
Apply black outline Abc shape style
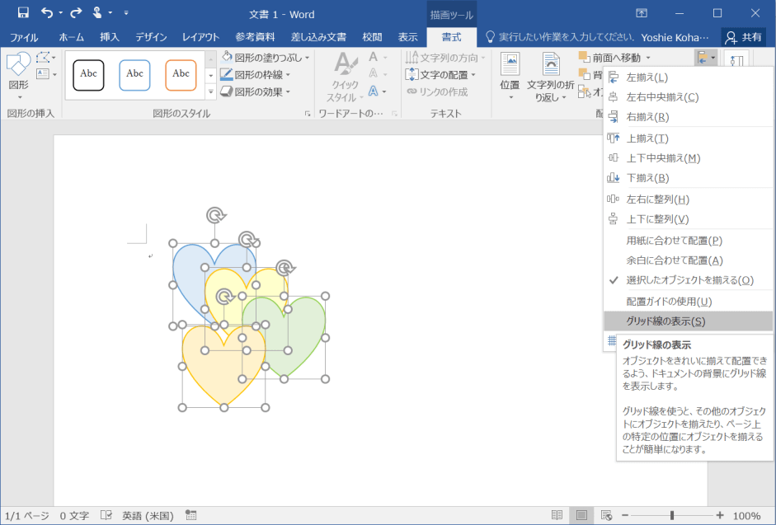point(88,75)
